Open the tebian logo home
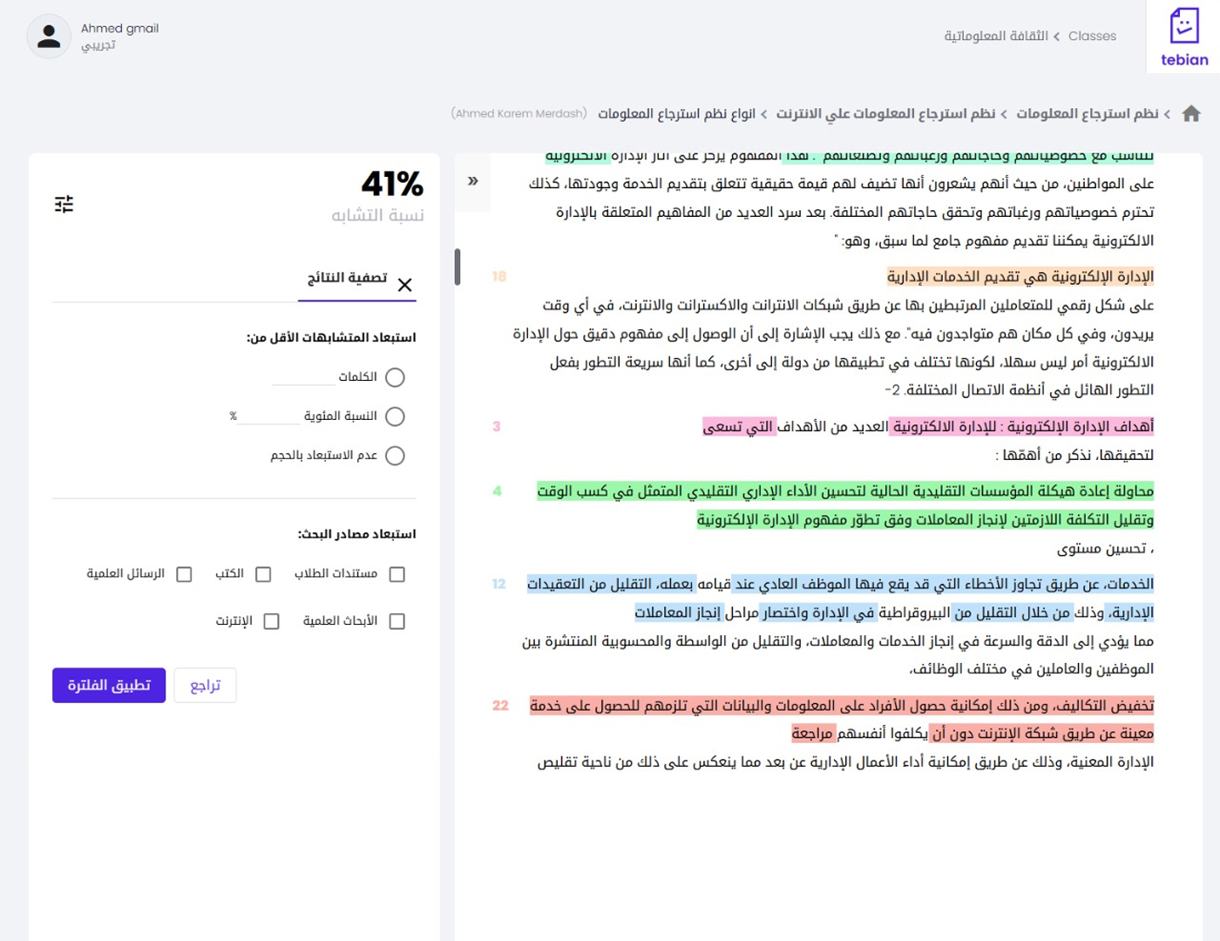Viewport: 1220px width, 941px height. [1183, 37]
